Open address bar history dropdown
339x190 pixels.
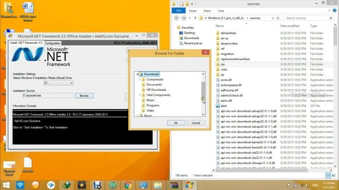272,18
